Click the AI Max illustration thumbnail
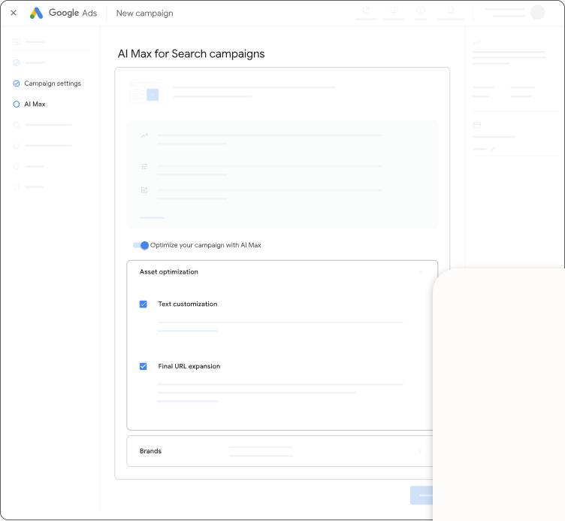Viewport: 565px width, 521px height. (x=145, y=94)
